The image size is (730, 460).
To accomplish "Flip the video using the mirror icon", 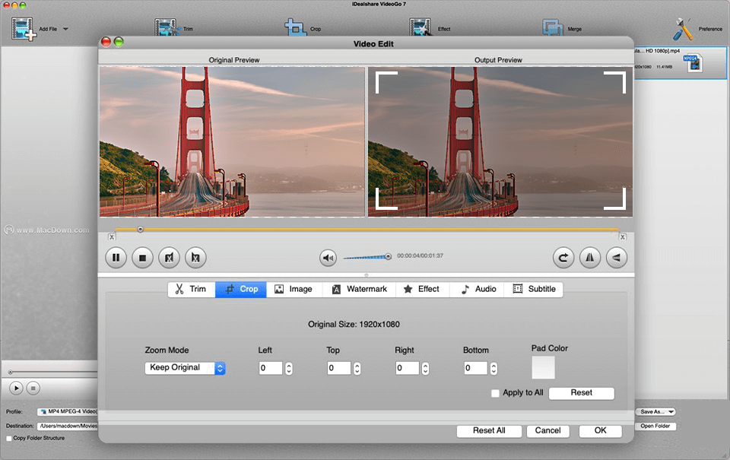I will (590, 257).
